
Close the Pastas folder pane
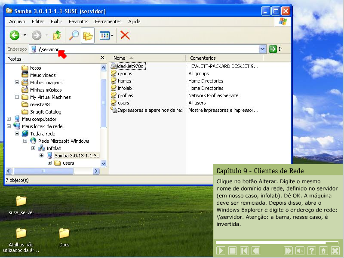click(102, 58)
